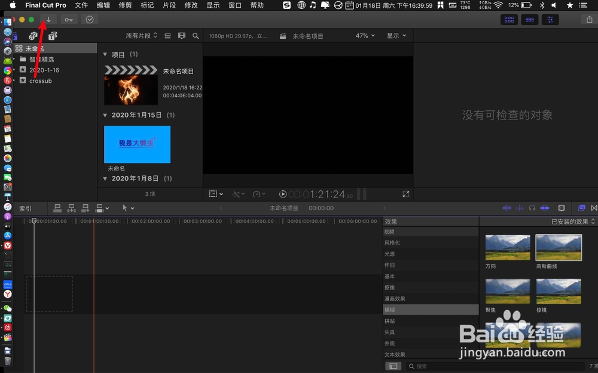
Task: Toggle snapping in the timeline toolbar
Action: [544, 208]
